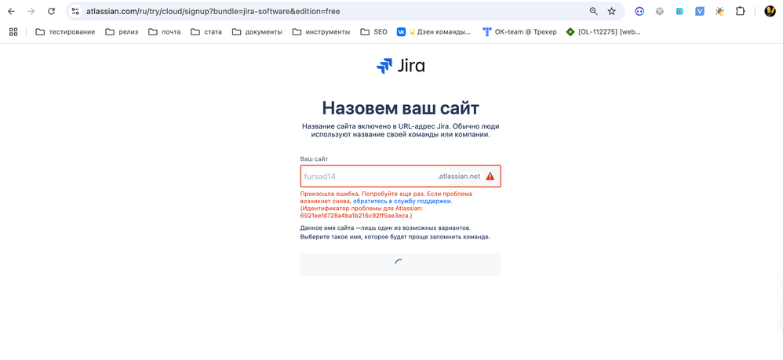Image resolution: width=783 pixels, height=360 pixels.
Task: Open the blue V extension icon
Action: [700, 11]
